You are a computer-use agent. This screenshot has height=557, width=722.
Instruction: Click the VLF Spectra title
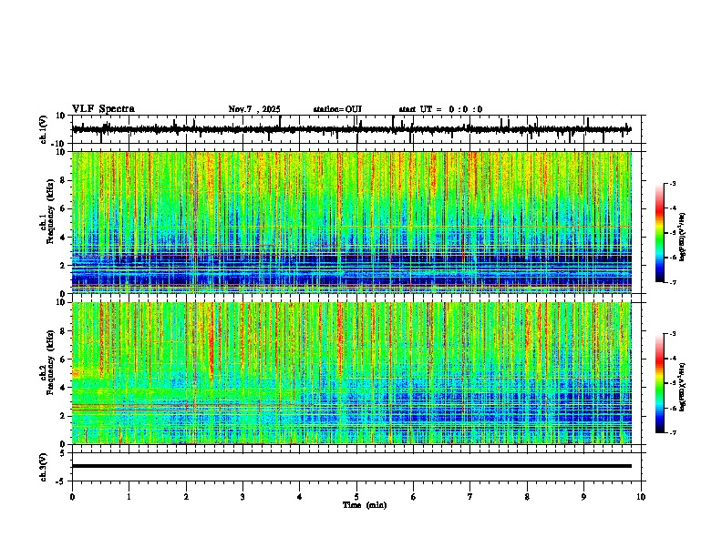[x=103, y=109]
